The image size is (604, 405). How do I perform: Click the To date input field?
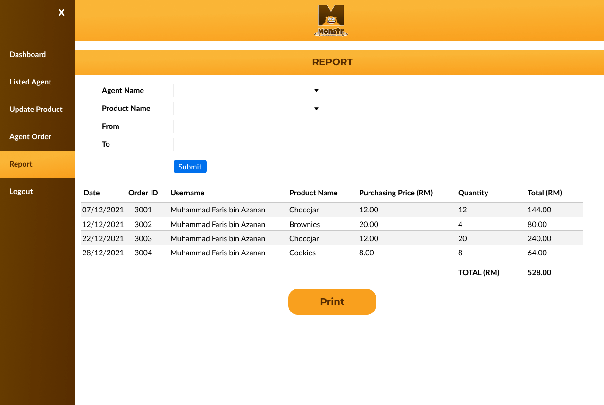click(x=248, y=144)
